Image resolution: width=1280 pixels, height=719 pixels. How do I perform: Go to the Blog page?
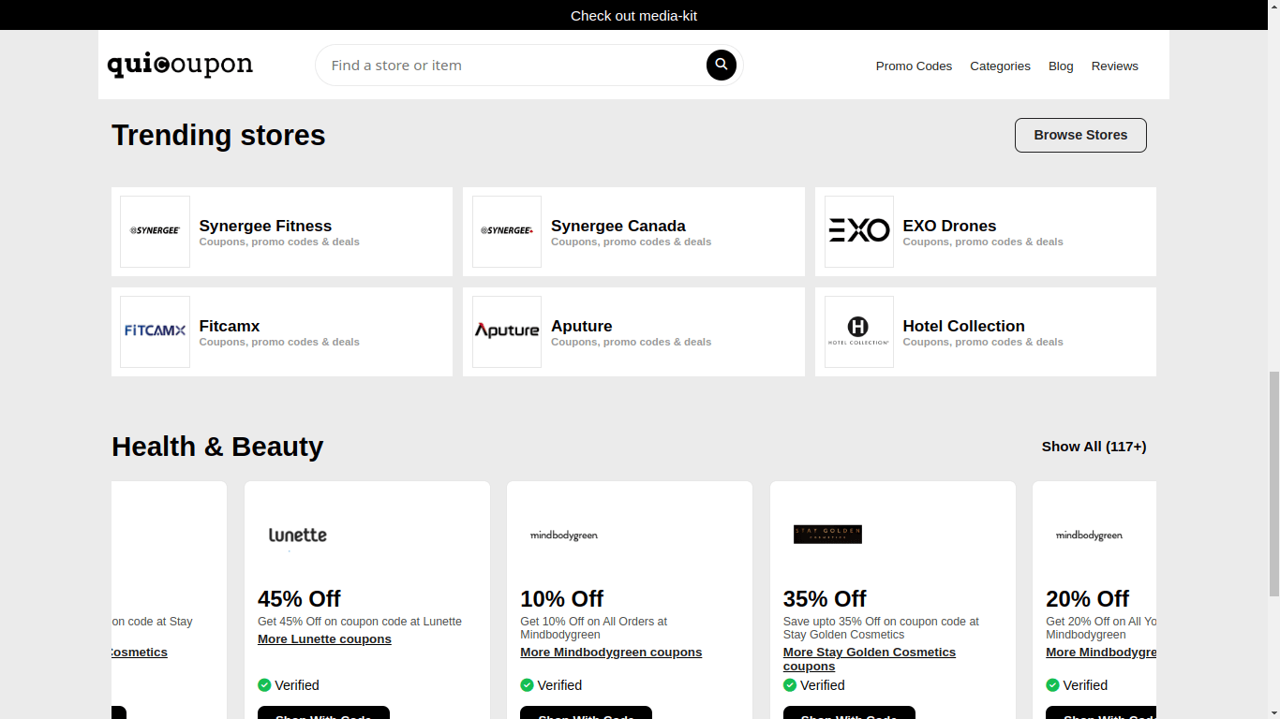point(1061,66)
